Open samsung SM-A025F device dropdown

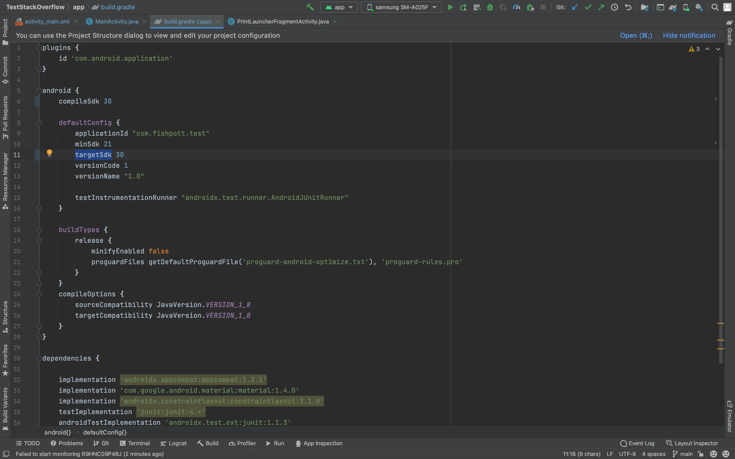pyautogui.click(x=401, y=7)
